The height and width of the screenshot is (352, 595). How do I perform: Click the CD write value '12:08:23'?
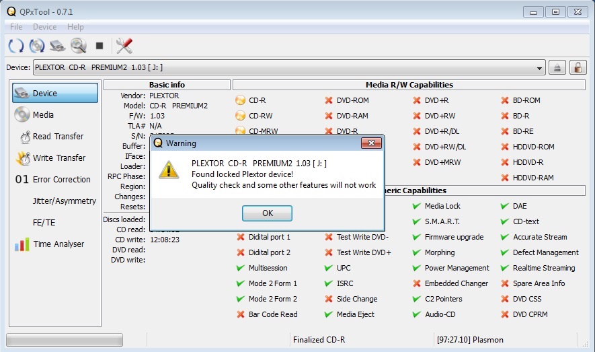click(x=165, y=240)
